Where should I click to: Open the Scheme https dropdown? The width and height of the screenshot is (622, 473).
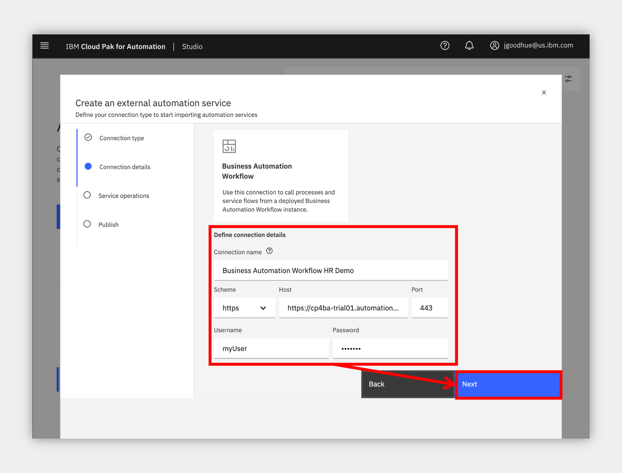[245, 308]
